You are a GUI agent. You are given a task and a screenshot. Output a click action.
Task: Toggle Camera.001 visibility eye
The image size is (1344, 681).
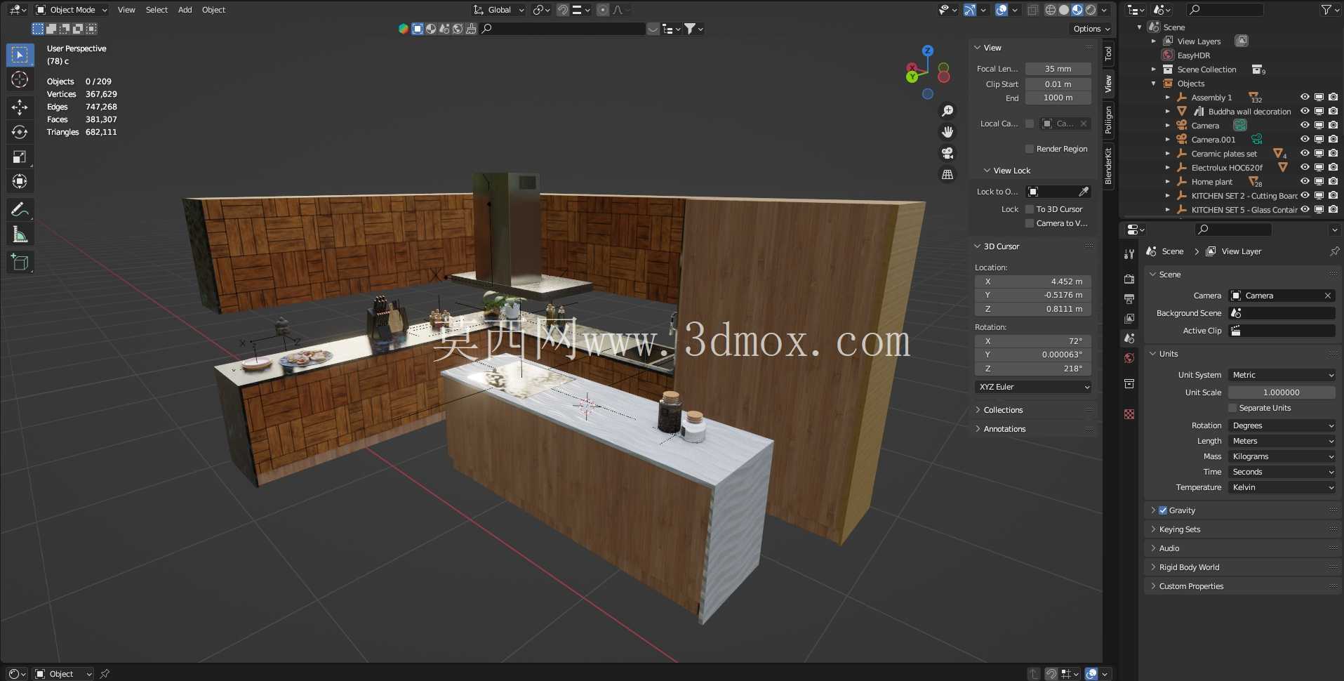tap(1305, 140)
